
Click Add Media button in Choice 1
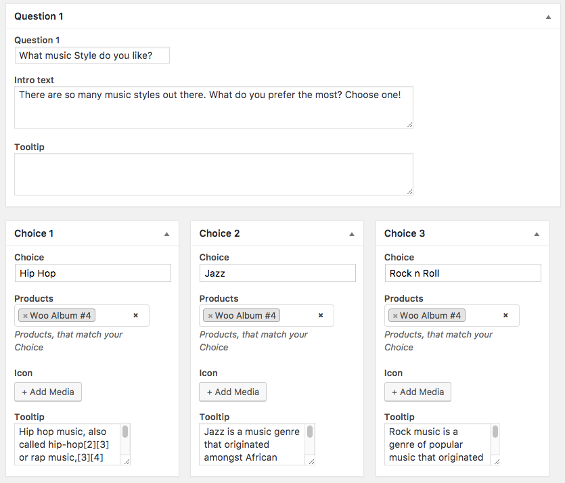pyautogui.click(x=48, y=392)
